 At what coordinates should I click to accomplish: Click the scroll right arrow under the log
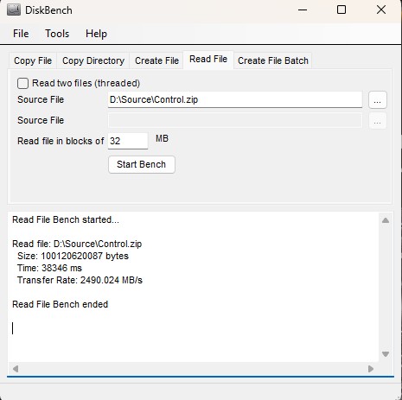click(x=371, y=369)
